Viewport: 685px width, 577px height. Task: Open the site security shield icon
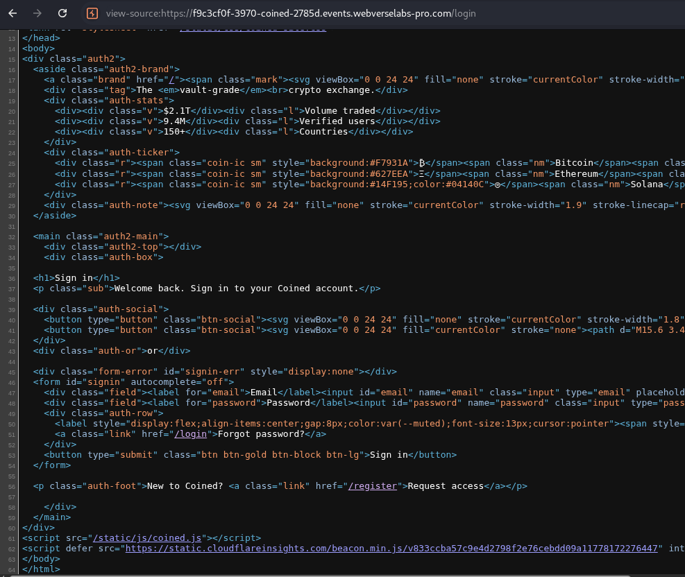pyautogui.click(x=92, y=14)
